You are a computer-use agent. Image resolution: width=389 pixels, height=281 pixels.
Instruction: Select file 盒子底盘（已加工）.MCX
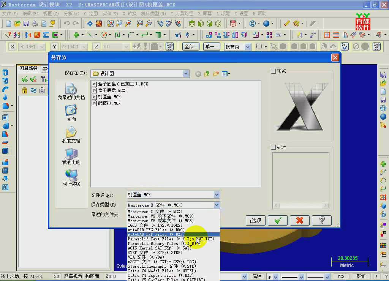pyautogui.click(x=120, y=84)
